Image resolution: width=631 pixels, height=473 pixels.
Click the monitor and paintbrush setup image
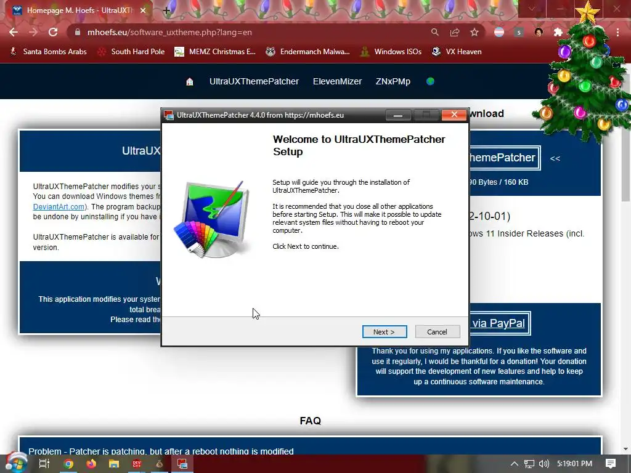pyautogui.click(x=213, y=219)
